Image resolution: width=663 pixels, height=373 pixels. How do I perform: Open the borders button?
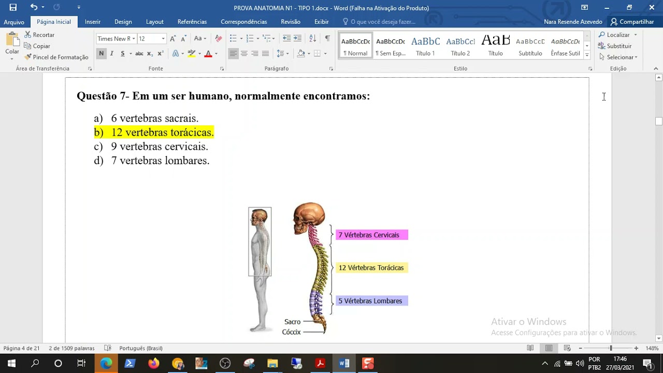pyautogui.click(x=317, y=53)
